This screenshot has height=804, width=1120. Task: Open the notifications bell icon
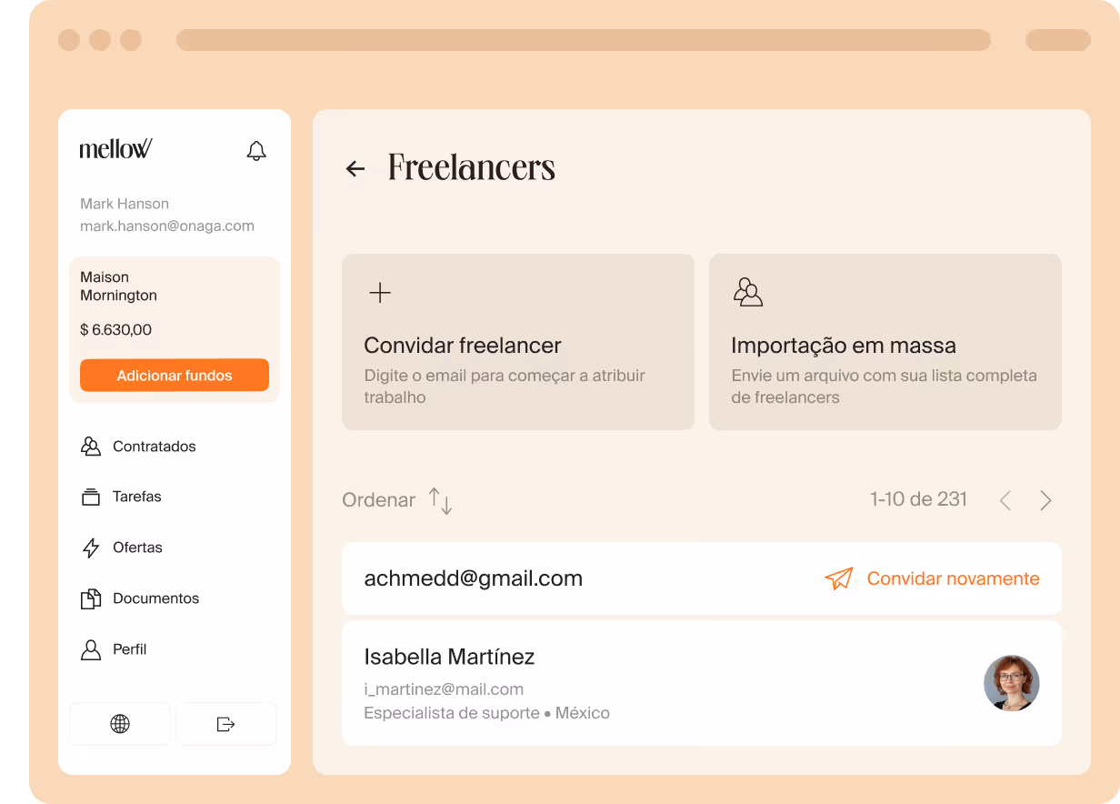[256, 151]
